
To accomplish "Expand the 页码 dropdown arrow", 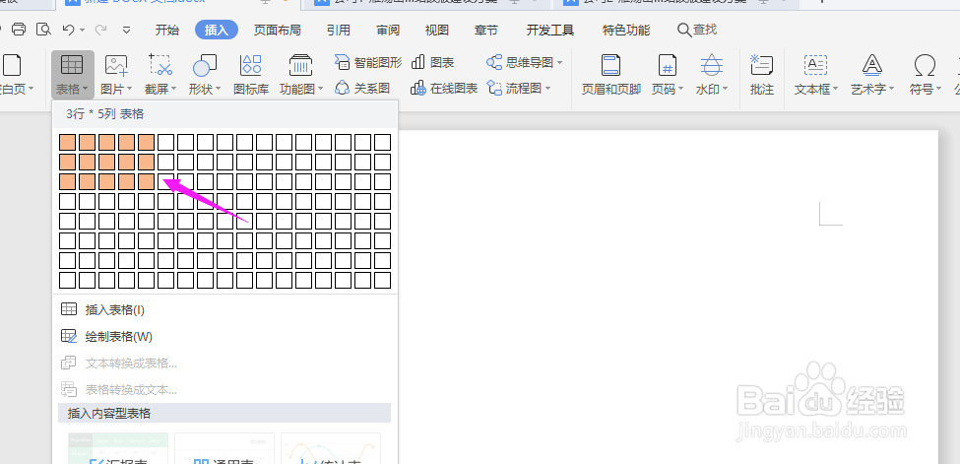I will point(680,90).
